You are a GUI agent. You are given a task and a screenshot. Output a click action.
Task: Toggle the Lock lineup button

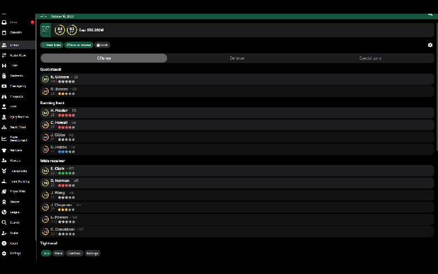[x=102, y=45]
